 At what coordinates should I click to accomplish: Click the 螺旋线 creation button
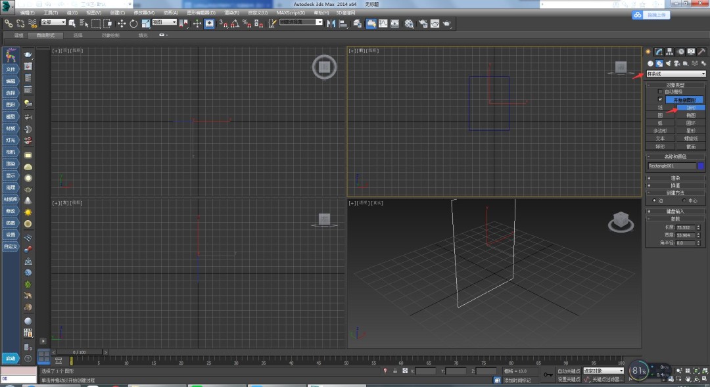pyautogui.click(x=692, y=138)
